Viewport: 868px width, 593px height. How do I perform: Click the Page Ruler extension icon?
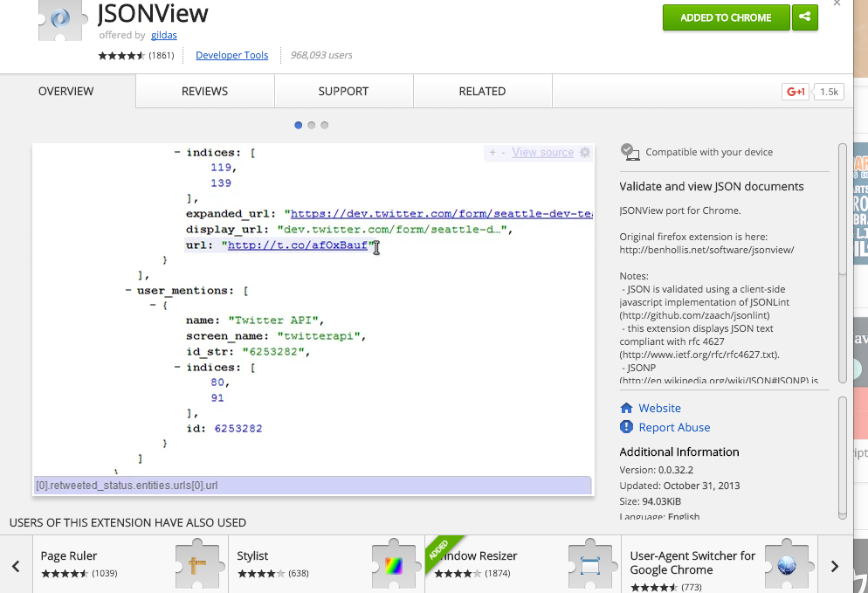[197, 563]
